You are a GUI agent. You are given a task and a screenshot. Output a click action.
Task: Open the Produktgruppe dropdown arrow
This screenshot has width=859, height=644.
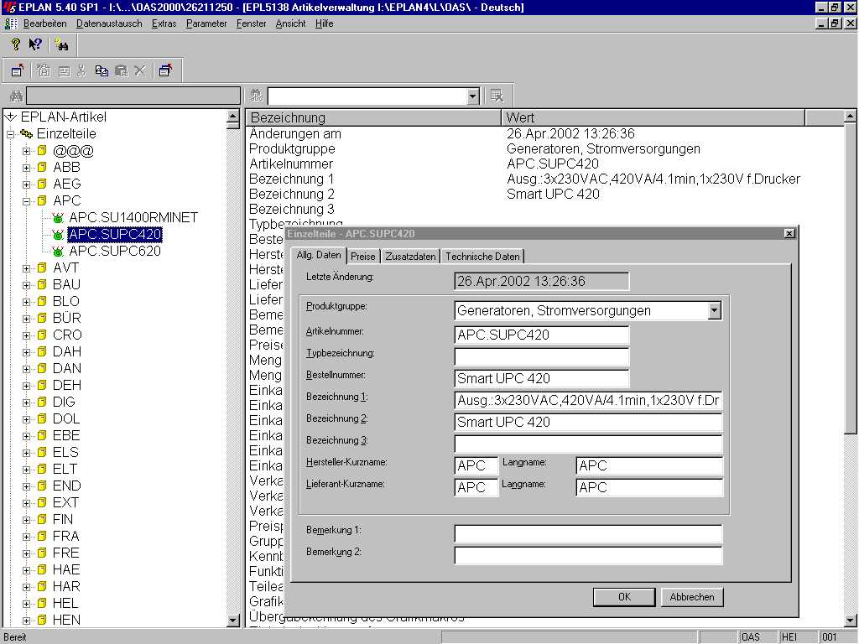(x=714, y=311)
